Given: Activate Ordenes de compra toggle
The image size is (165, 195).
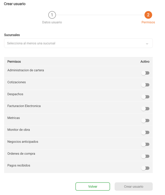Looking at the screenshot, I should click(145, 156).
